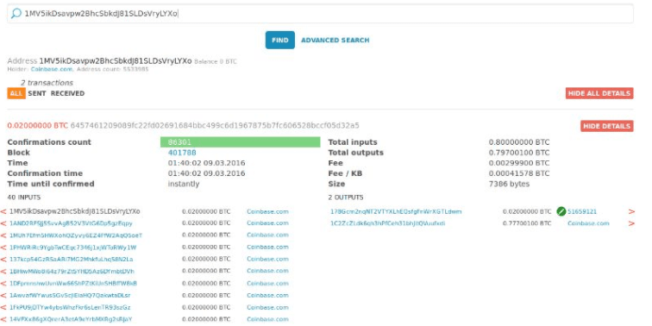This screenshot has height=326, width=652.
Task: Click red arrow beside input 1AwvafWYwus5Gv...
Action: coord(3,296)
